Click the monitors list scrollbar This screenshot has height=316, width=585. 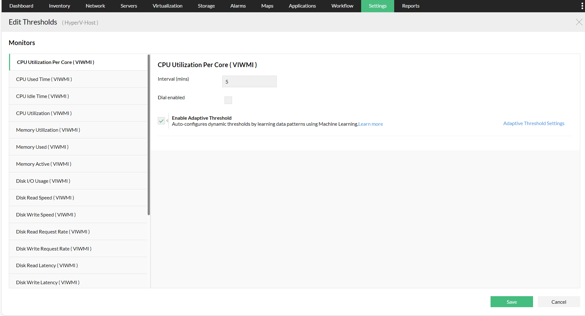[148, 135]
